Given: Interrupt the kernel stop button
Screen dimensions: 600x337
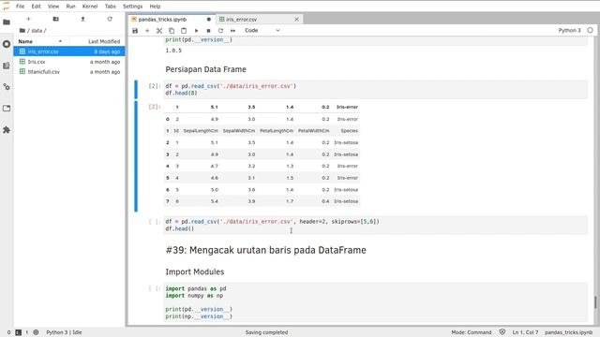Looking at the screenshot, I should tap(208, 31).
